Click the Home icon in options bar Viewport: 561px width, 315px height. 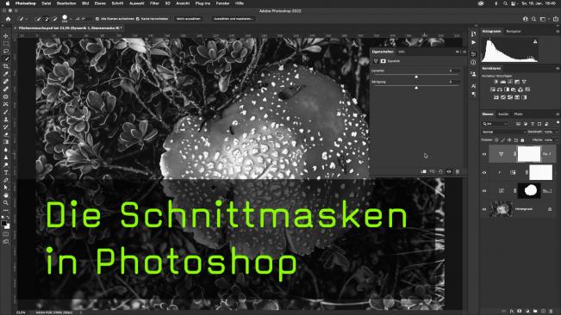point(8,19)
